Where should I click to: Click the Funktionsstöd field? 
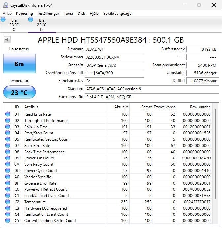152,97
